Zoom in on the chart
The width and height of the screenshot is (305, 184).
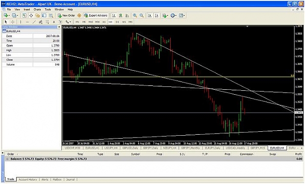pyautogui.click(x=135, y=15)
